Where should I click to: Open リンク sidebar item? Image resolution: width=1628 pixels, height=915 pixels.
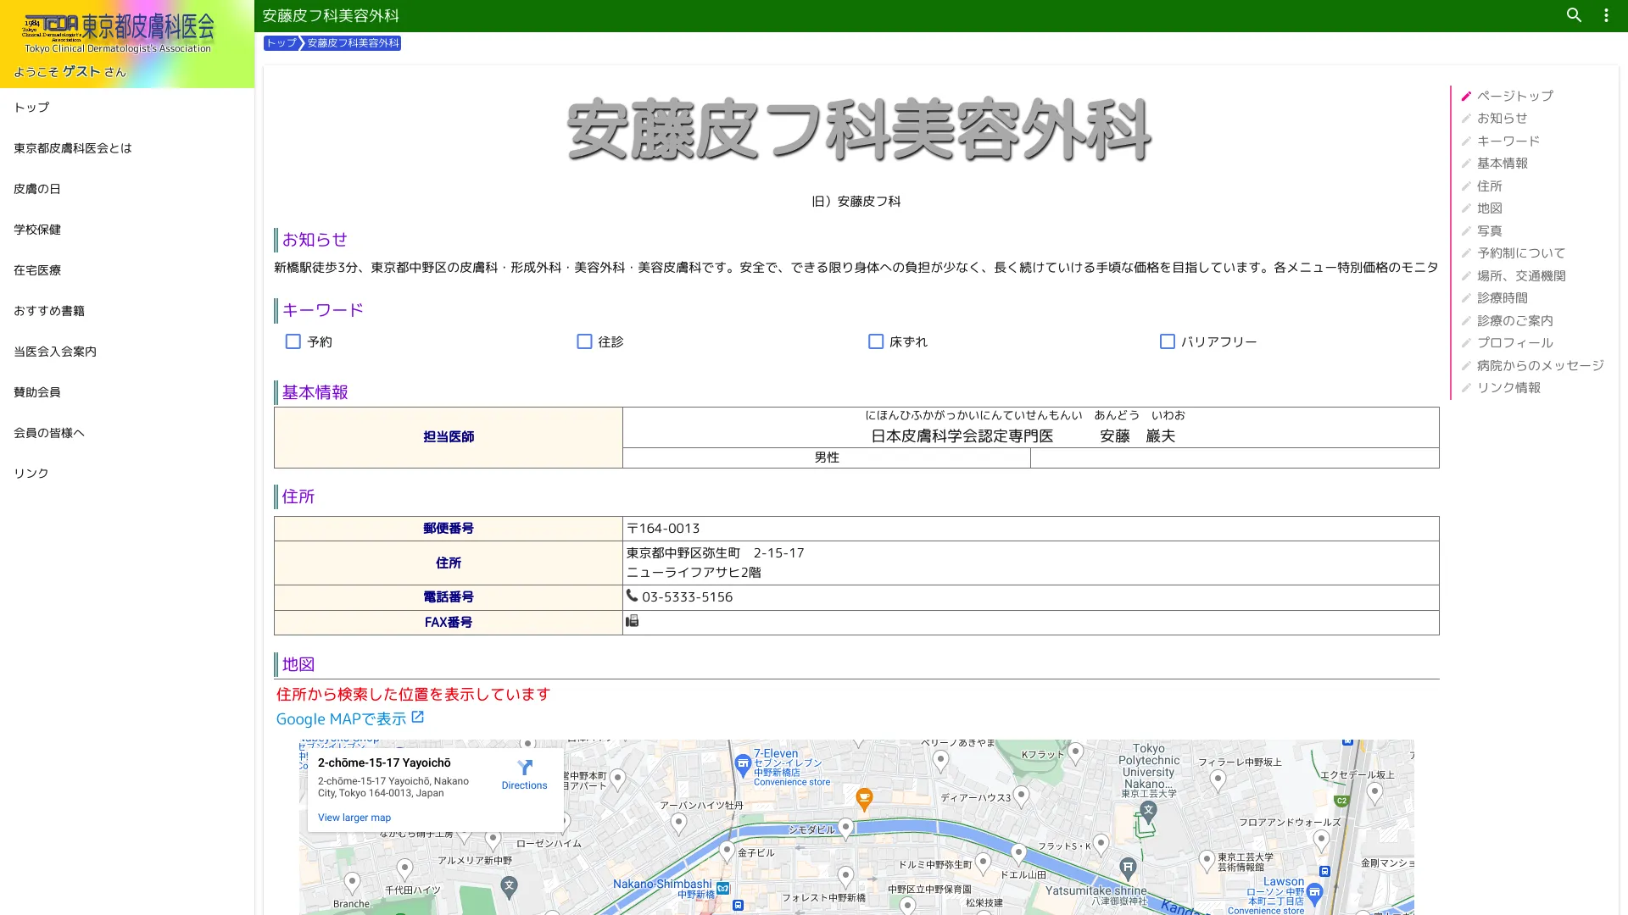[x=127, y=474]
